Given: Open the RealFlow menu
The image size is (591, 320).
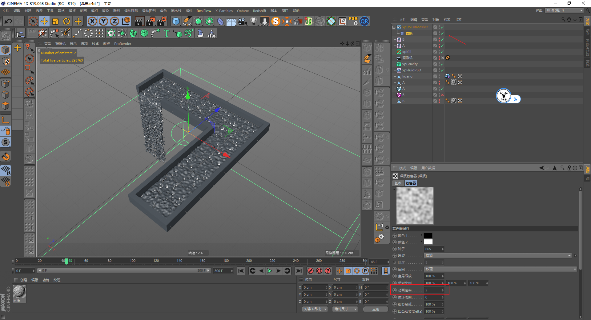Looking at the screenshot, I should tap(204, 11).
